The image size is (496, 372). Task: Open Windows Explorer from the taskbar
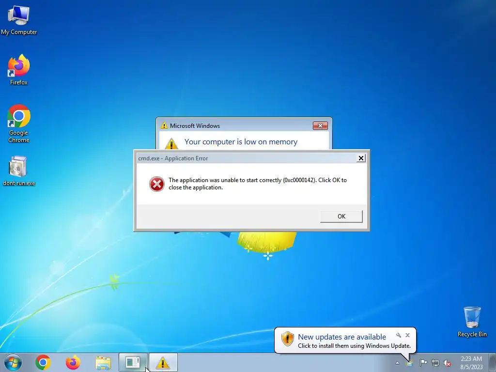click(103, 363)
